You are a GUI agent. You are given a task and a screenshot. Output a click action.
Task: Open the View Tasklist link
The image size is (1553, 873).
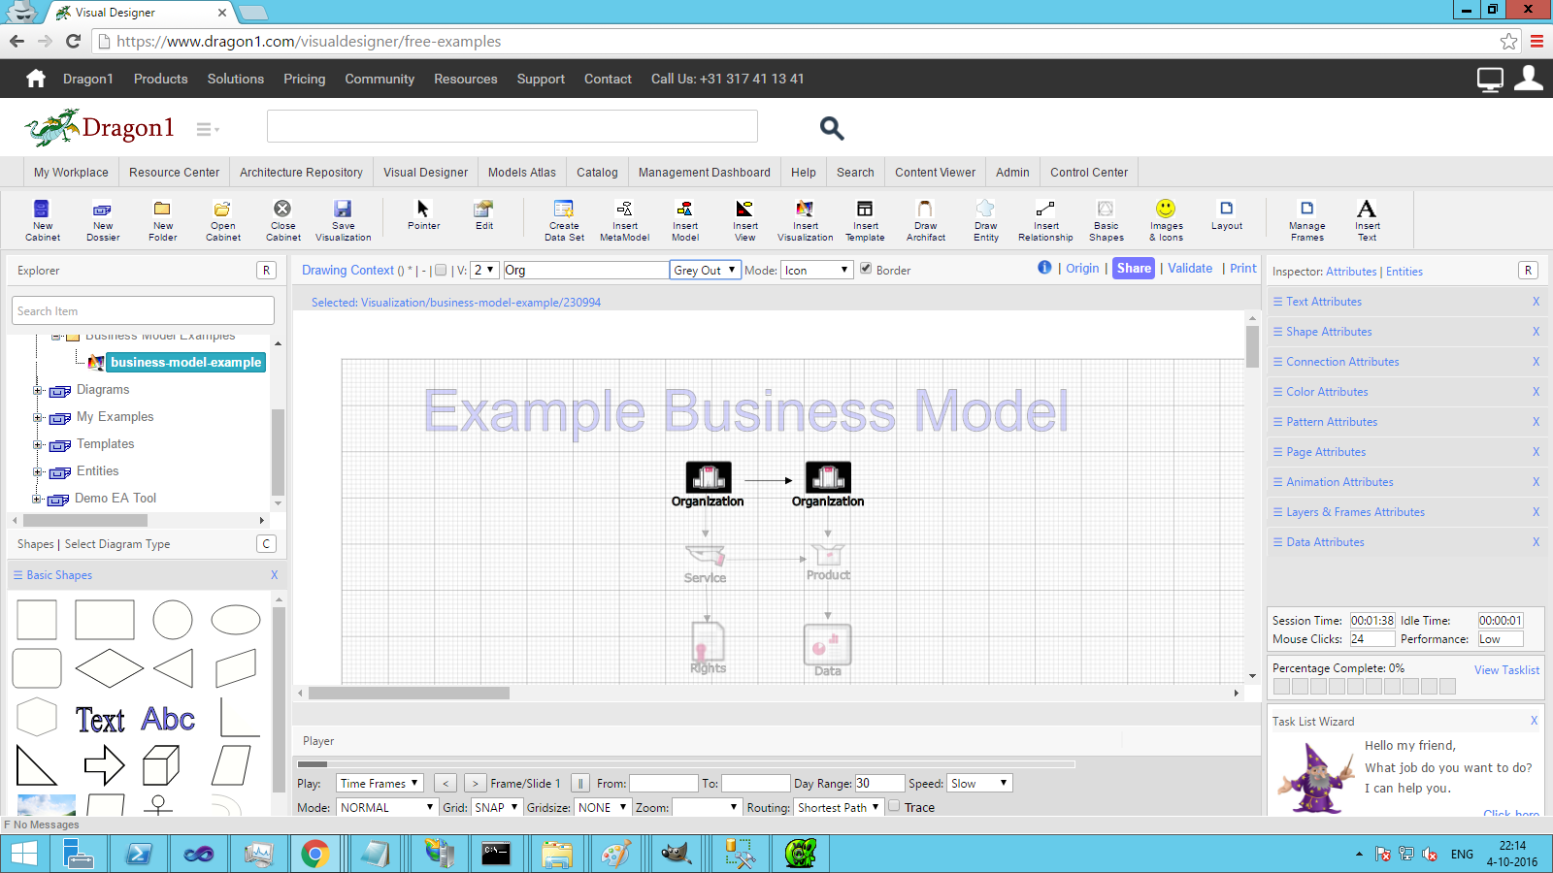click(1506, 669)
